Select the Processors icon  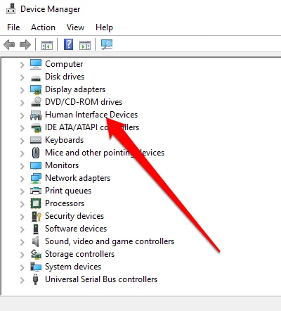pyautogui.click(x=36, y=203)
